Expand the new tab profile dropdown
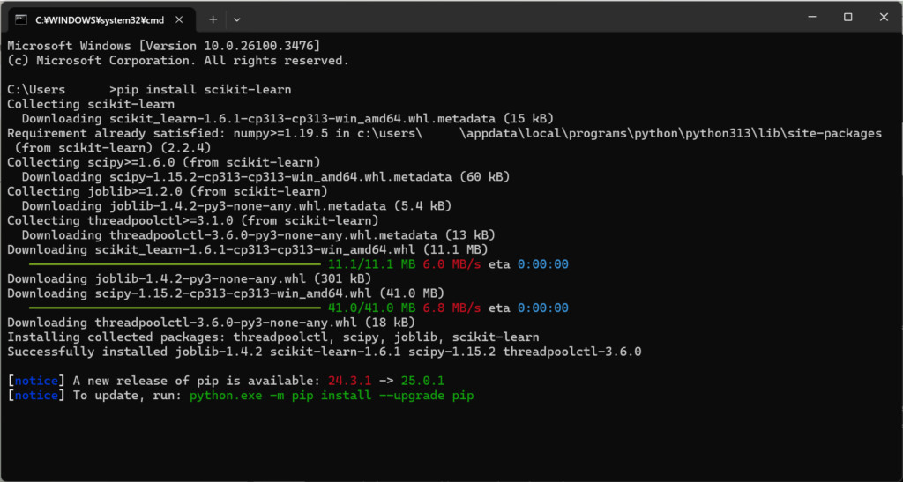Viewport: 903px width, 482px height. (x=236, y=19)
